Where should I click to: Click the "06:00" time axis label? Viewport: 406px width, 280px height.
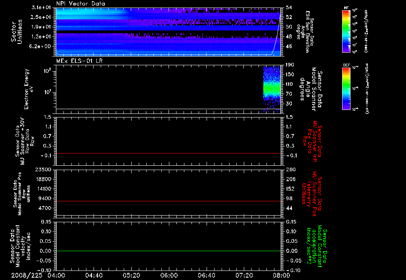[x=169, y=275]
